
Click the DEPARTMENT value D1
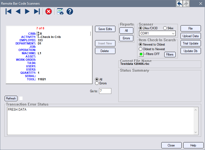(39, 43)
